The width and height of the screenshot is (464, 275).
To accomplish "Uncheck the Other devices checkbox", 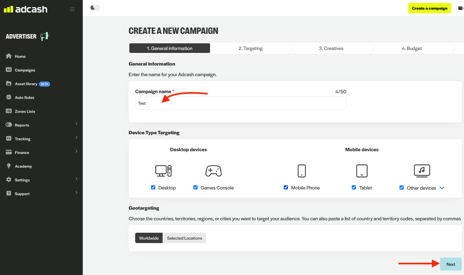I will [x=402, y=188].
